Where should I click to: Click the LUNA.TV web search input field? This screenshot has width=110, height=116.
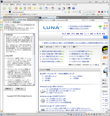pos(82,37)
